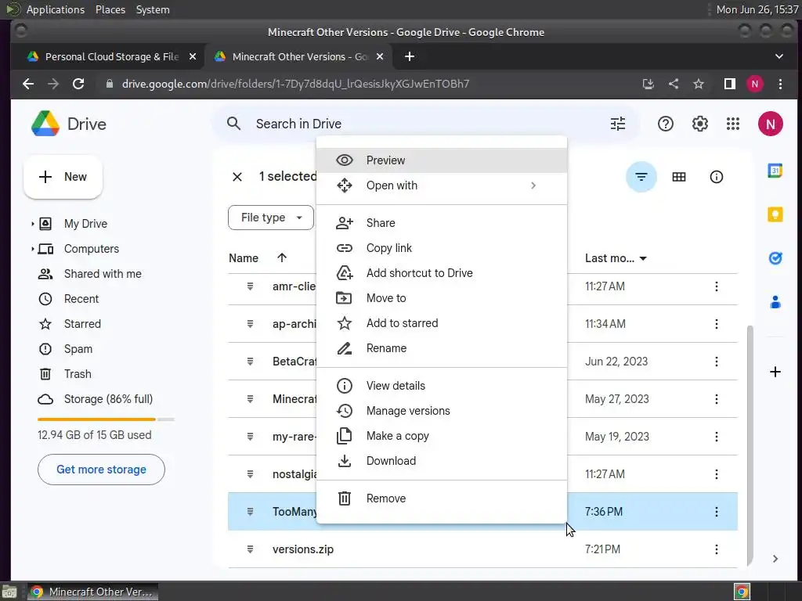Switch to Personal Cloud Storage tab
Viewport: 802px width, 601px height.
coord(110,56)
